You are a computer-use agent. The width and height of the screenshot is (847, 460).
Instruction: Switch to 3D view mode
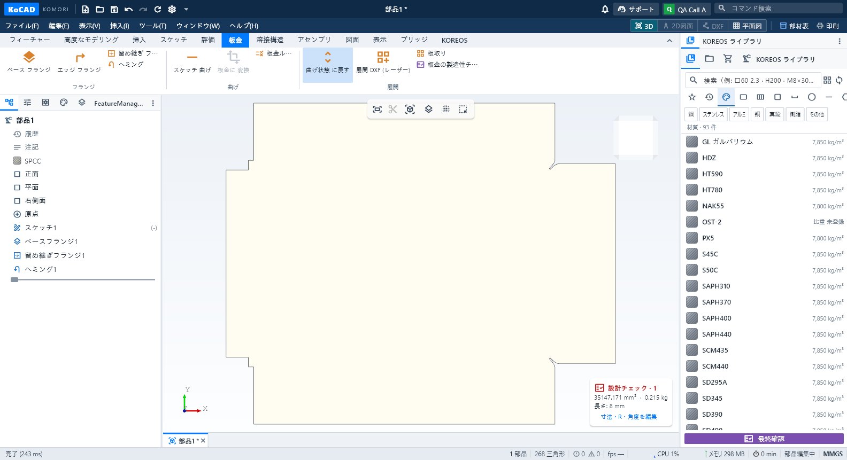point(644,26)
